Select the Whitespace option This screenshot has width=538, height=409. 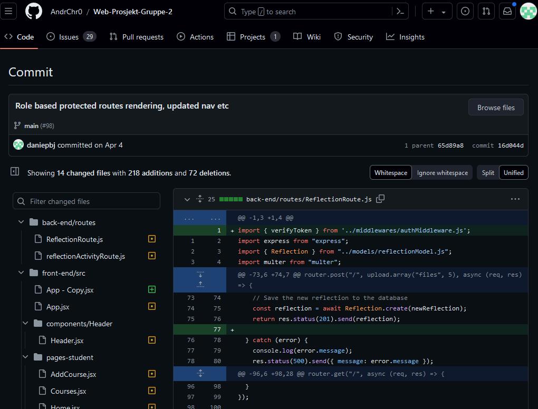391,173
